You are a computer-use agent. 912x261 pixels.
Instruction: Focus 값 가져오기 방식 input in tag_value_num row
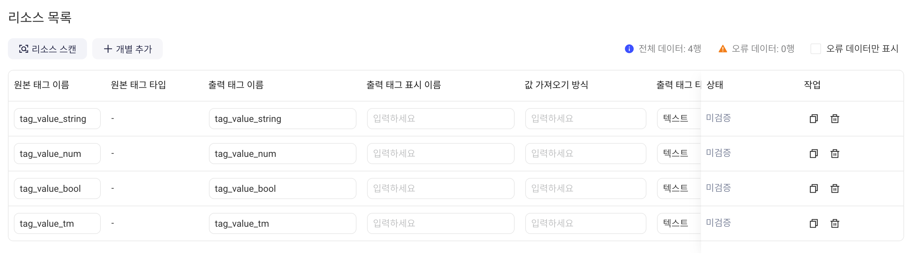tap(585, 153)
